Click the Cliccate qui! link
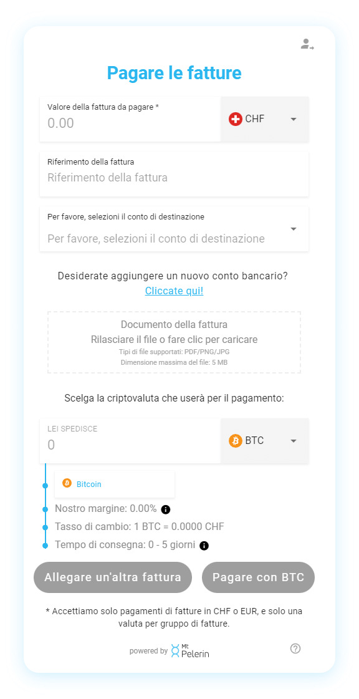Screen dimensions: 359x699 pyautogui.click(x=174, y=290)
